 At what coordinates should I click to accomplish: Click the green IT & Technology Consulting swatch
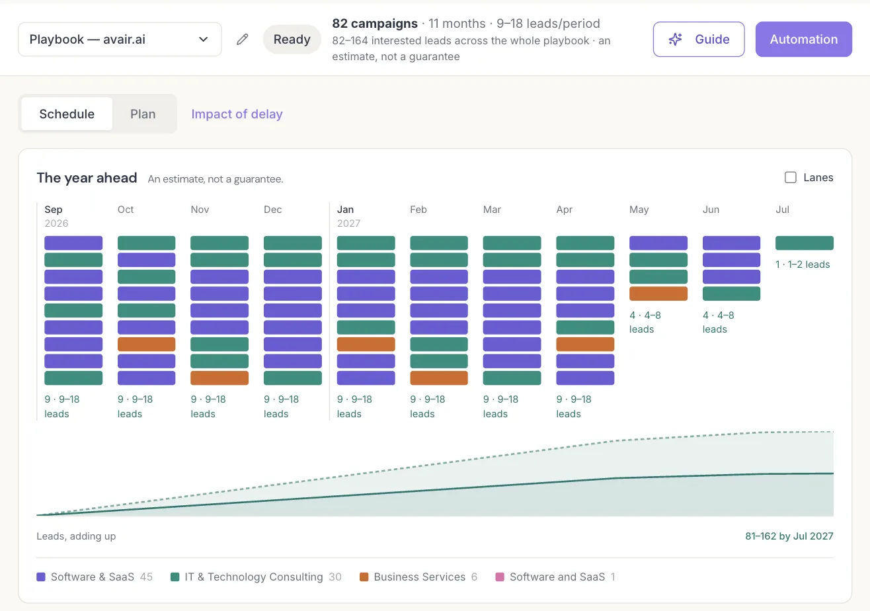(175, 577)
